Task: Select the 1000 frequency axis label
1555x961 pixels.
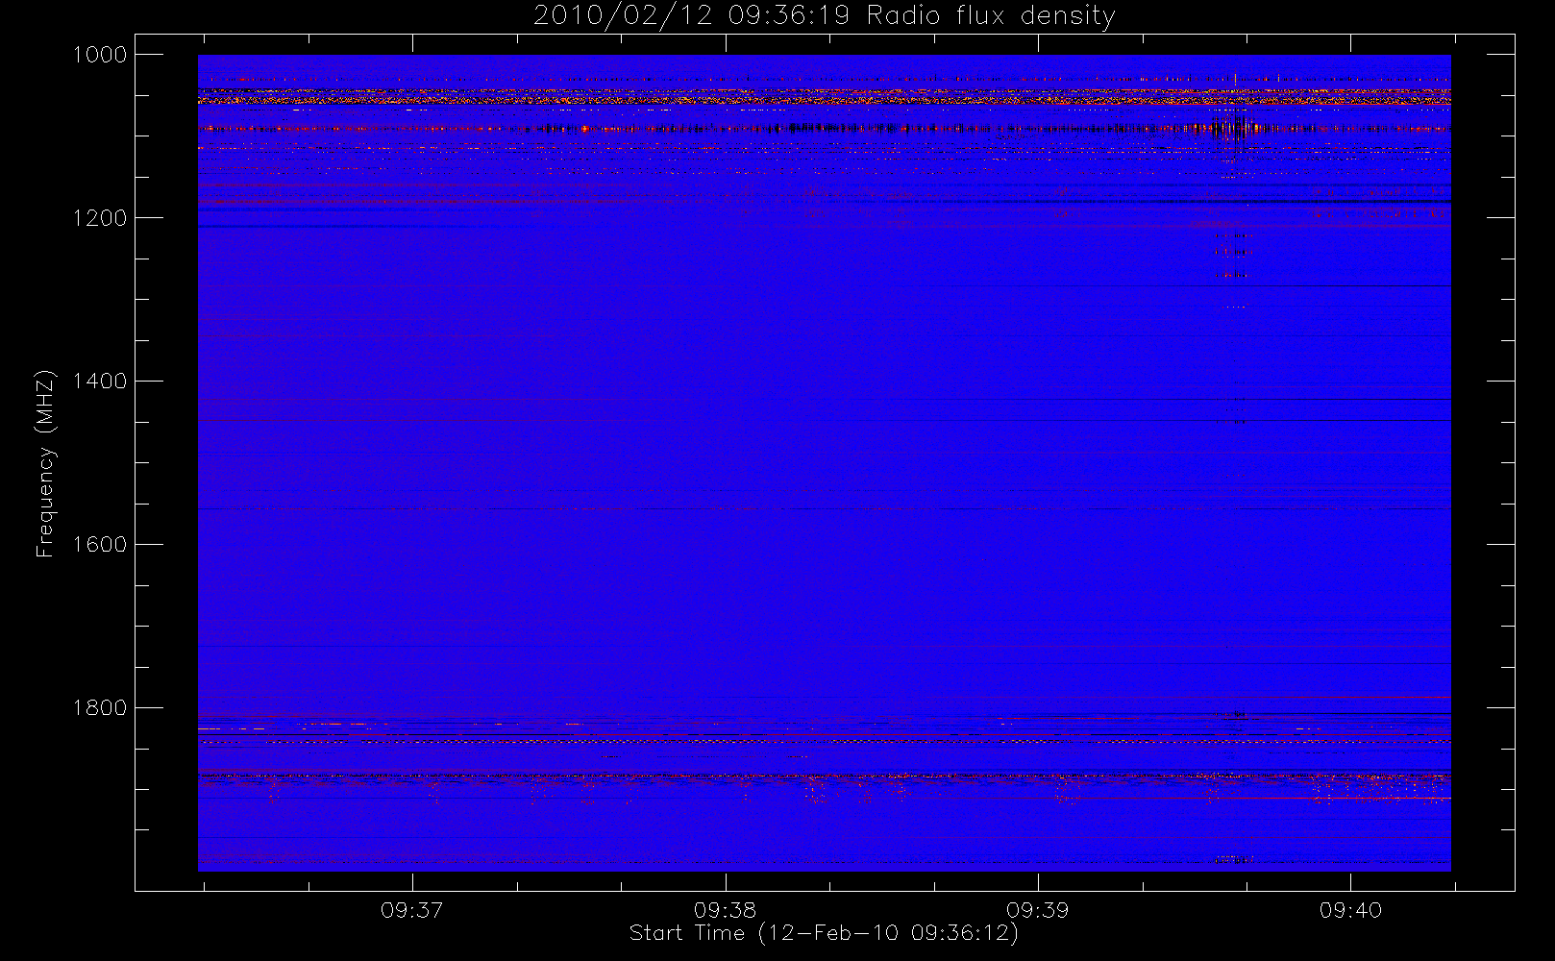Action: [x=100, y=55]
